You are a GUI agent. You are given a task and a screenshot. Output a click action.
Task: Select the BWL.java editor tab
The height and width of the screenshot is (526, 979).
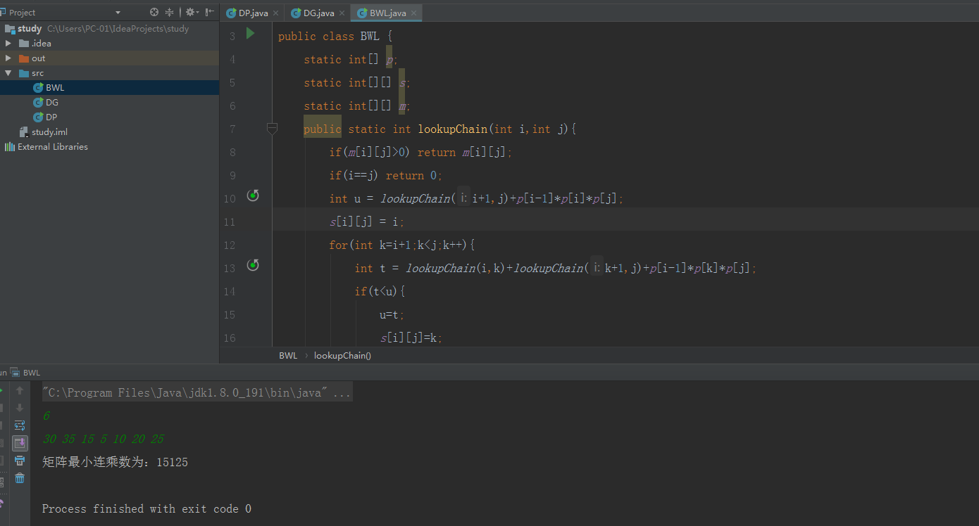[387, 13]
